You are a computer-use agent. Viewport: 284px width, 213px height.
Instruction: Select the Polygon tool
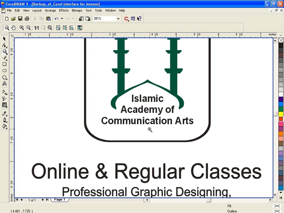4,77
